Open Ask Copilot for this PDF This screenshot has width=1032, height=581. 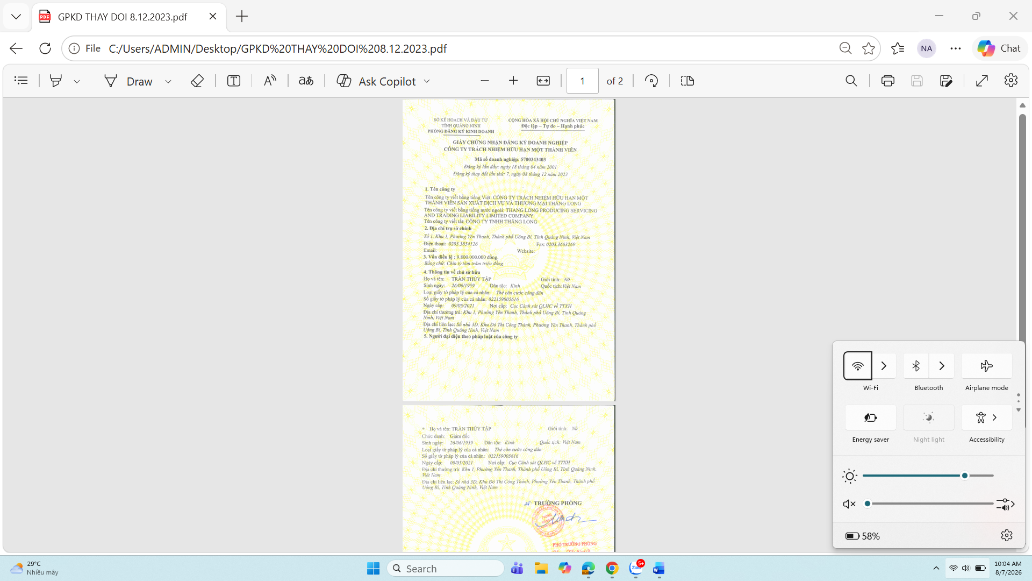(x=376, y=81)
